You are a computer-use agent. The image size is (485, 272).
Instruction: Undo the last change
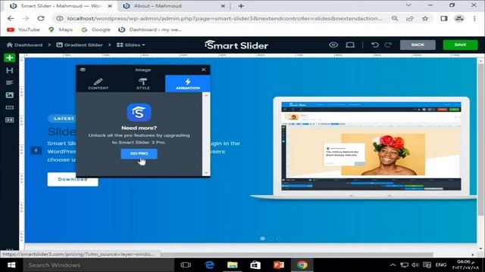pos(375,45)
